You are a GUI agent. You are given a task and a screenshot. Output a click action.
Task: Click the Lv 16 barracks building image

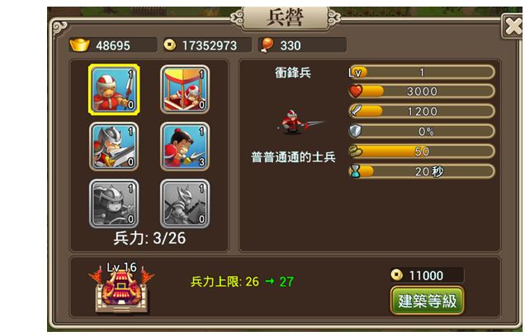coord(121,287)
